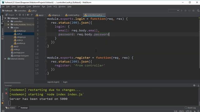Screen dimensions: 200x112
Task: Expand the controllers folder
Action: (8, 21)
